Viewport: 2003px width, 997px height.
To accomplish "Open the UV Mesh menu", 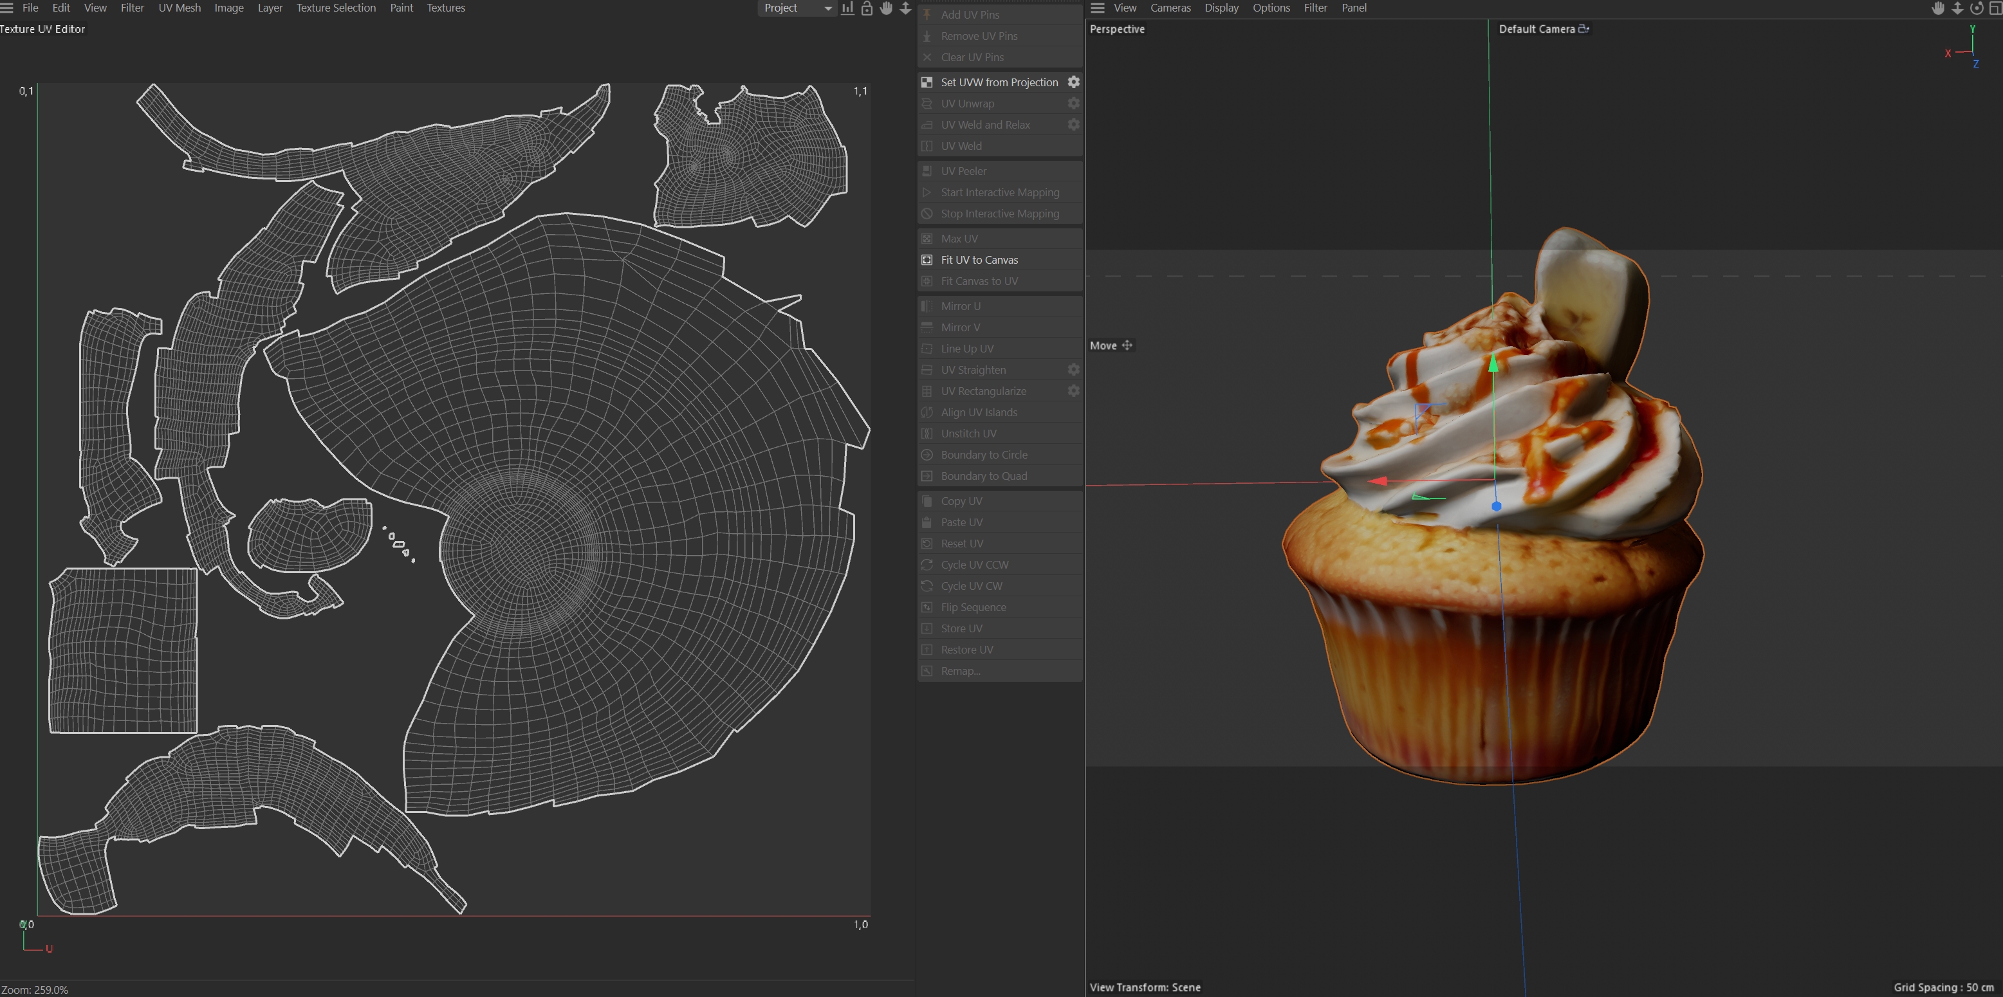I will (179, 8).
